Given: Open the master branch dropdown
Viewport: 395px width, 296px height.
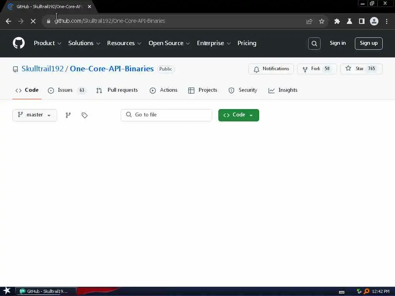Looking at the screenshot, I should click(34, 115).
